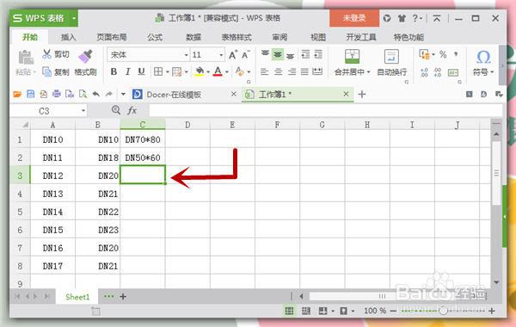Viewport: 516px width, 327px height.
Task: Click Print Preview magnifier icon
Action: click(83, 94)
